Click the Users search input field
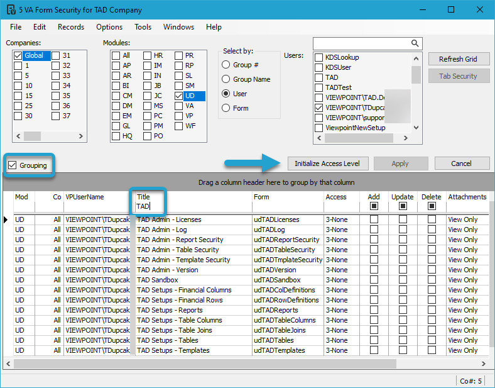 point(362,43)
